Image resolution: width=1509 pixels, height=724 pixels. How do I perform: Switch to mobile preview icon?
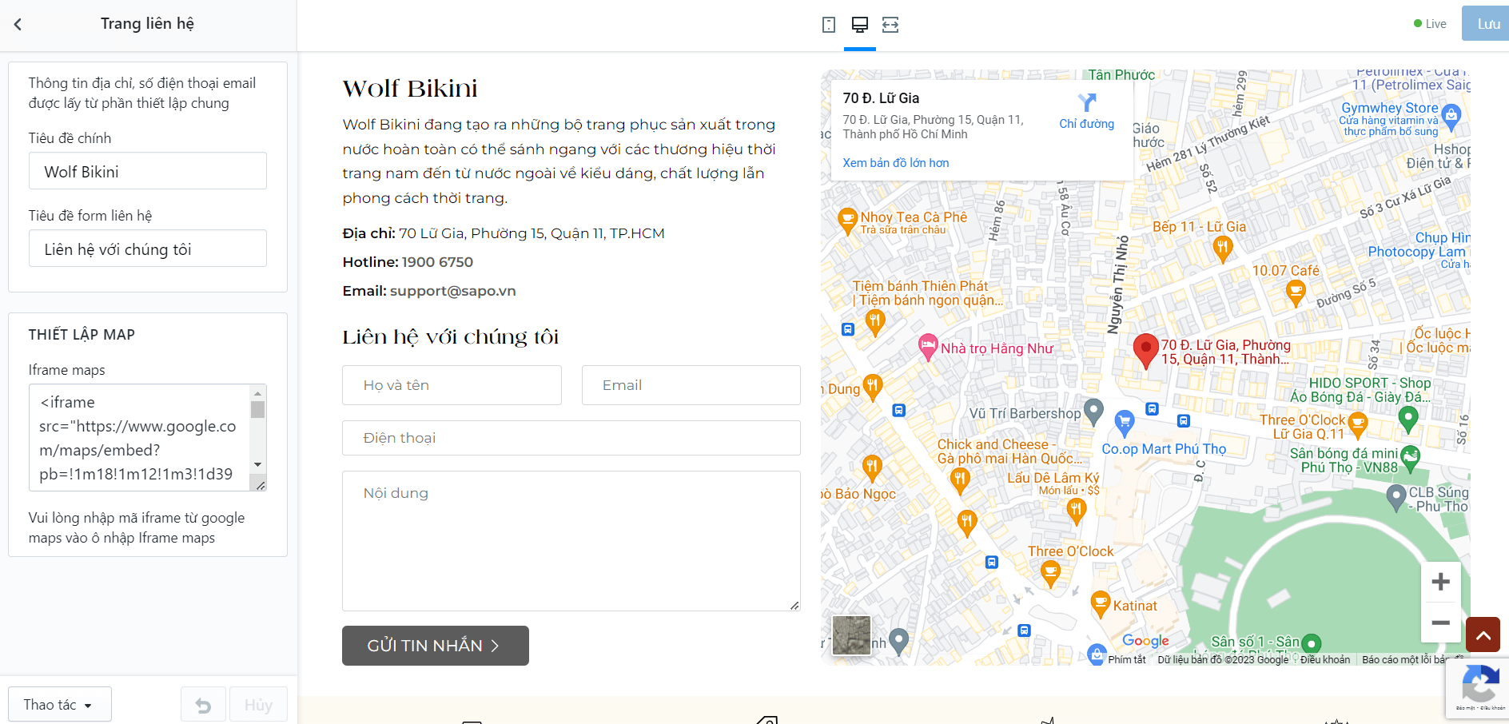pos(829,25)
